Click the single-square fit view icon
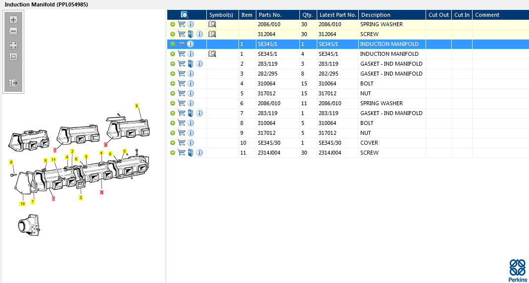This screenshot has height=283, width=529. (x=13, y=56)
